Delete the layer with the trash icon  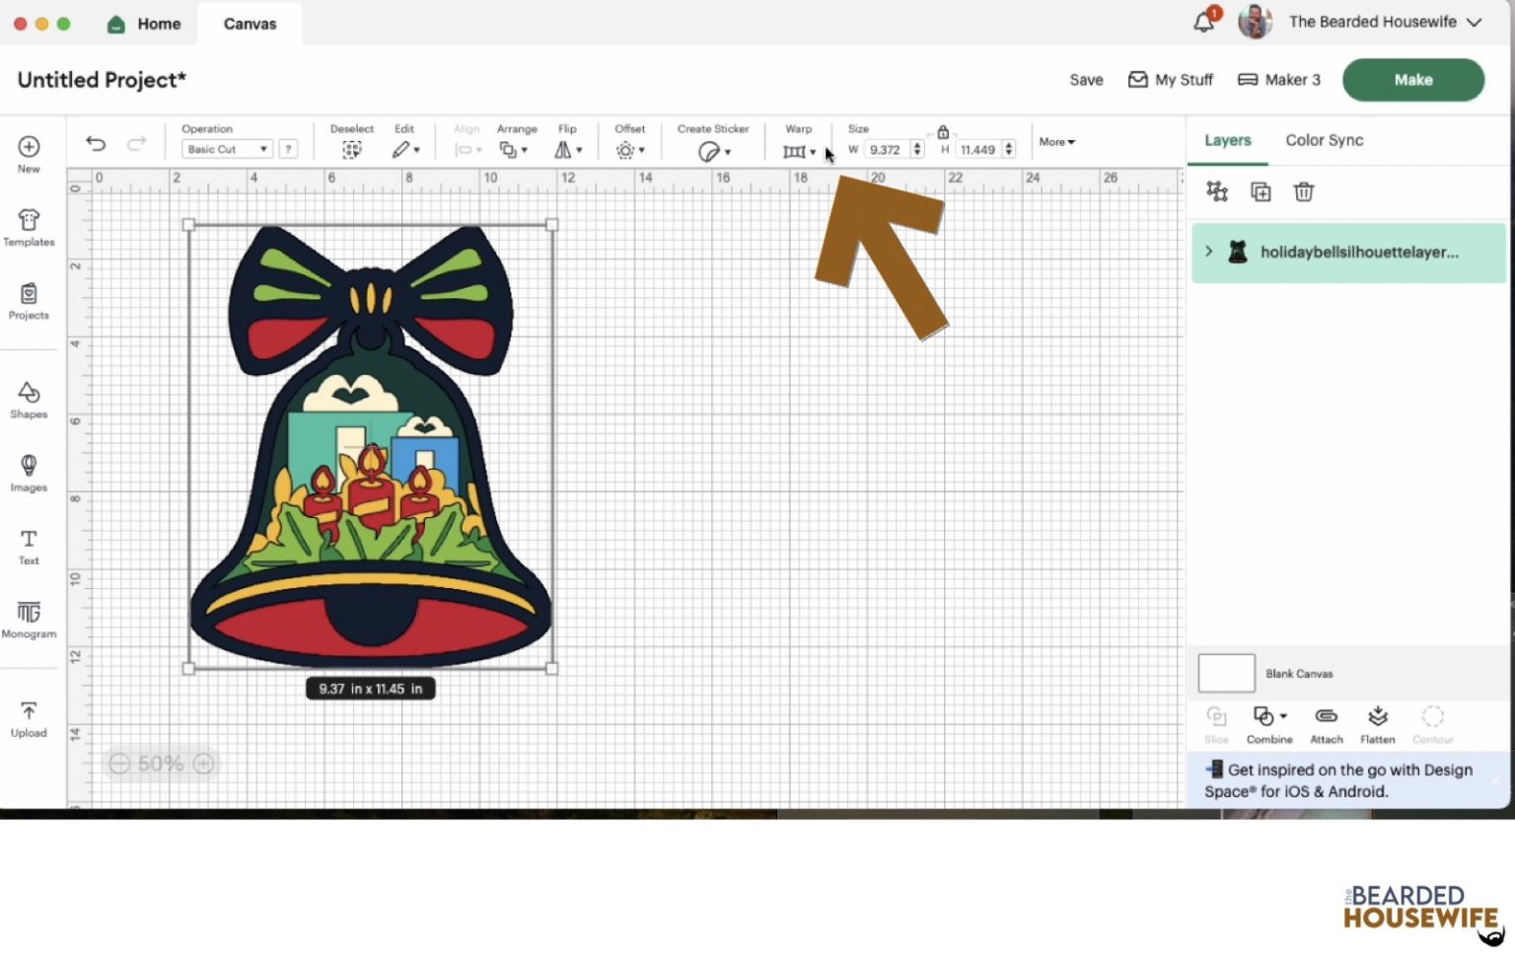pos(1304,191)
